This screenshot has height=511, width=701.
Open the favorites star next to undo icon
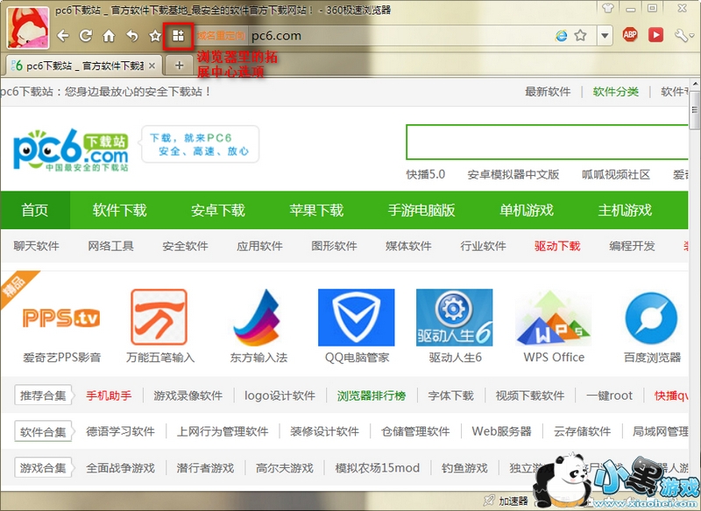[x=155, y=36]
